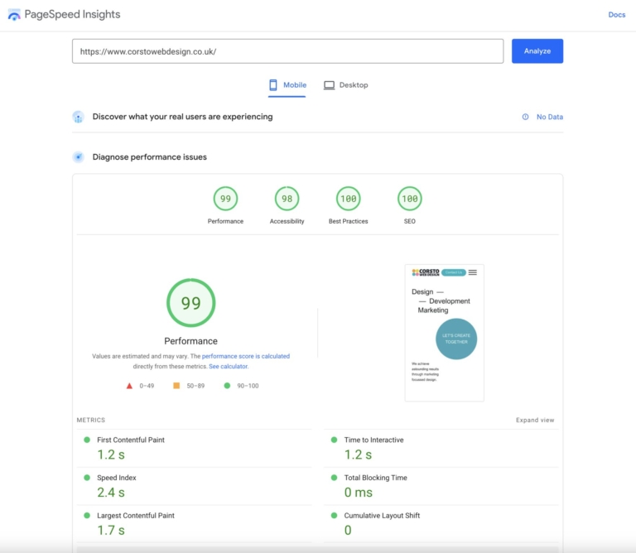
Task: Click the red triangle 0–49 legend icon
Action: click(129, 386)
